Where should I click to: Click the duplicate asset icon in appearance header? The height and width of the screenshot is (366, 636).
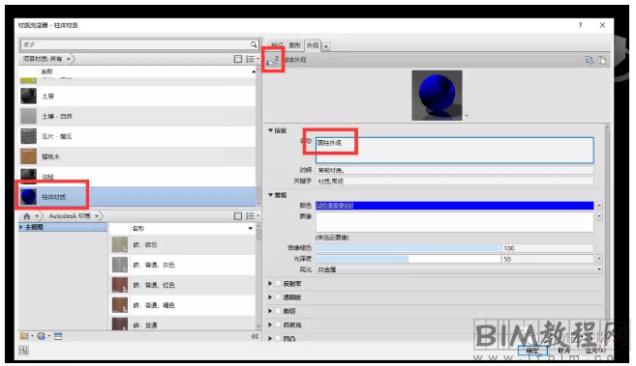(x=602, y=60)
